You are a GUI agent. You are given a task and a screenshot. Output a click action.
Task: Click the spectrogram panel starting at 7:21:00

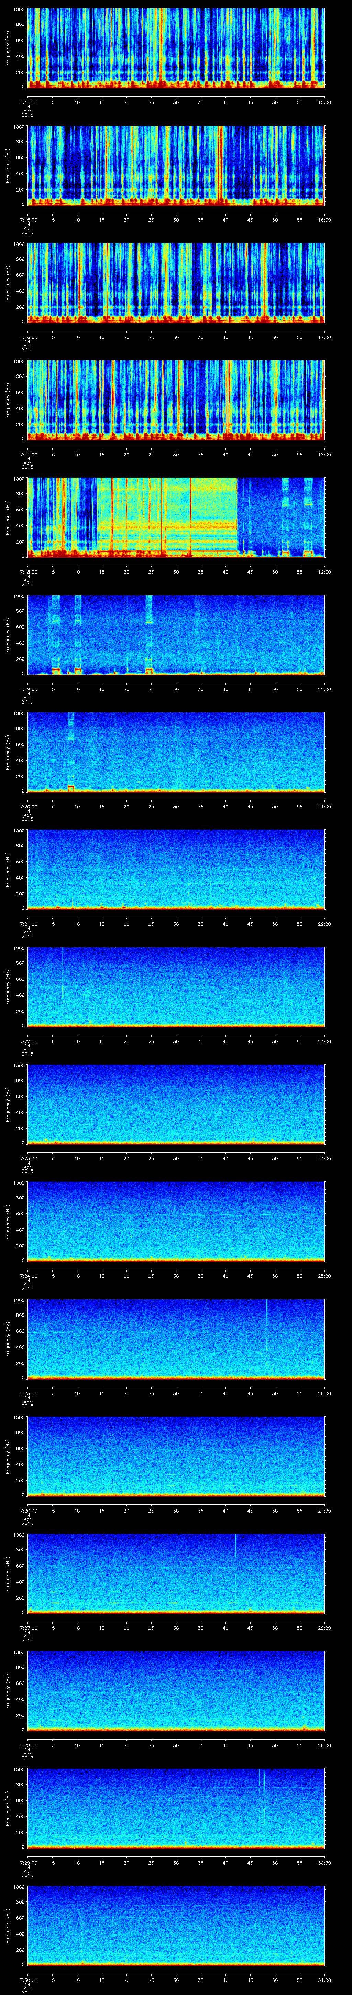176,870
